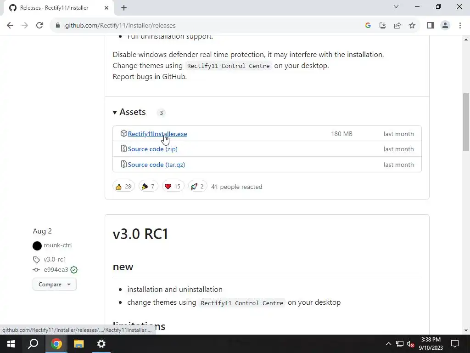Viewport: 470px width, 353px height.
Task: Open the clock showing 3:38 PM
Action: pos(431,344)
